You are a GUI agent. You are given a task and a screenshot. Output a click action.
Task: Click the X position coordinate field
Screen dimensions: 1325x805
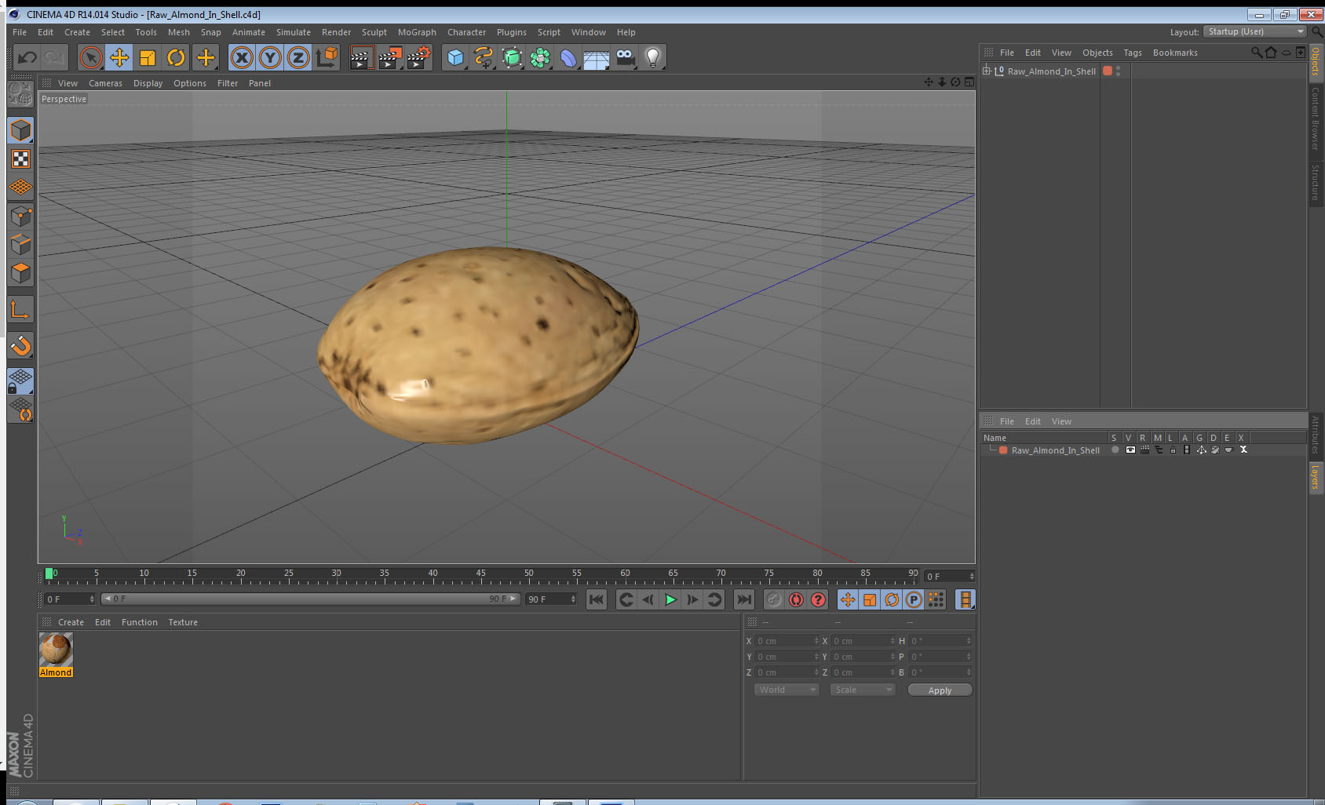787,641
